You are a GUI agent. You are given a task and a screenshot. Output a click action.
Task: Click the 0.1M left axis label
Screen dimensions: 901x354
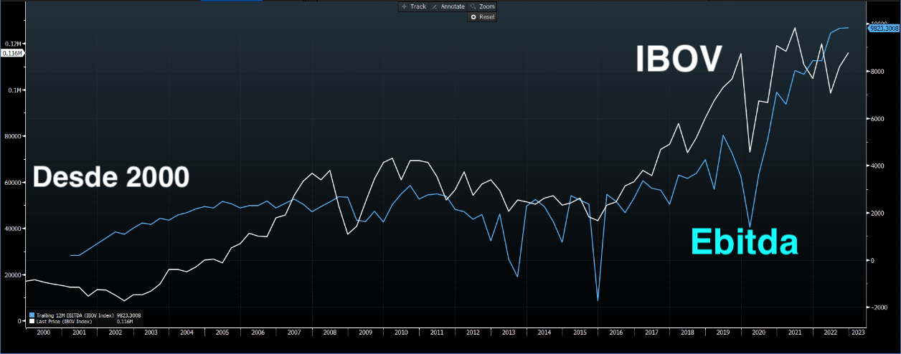15,90
